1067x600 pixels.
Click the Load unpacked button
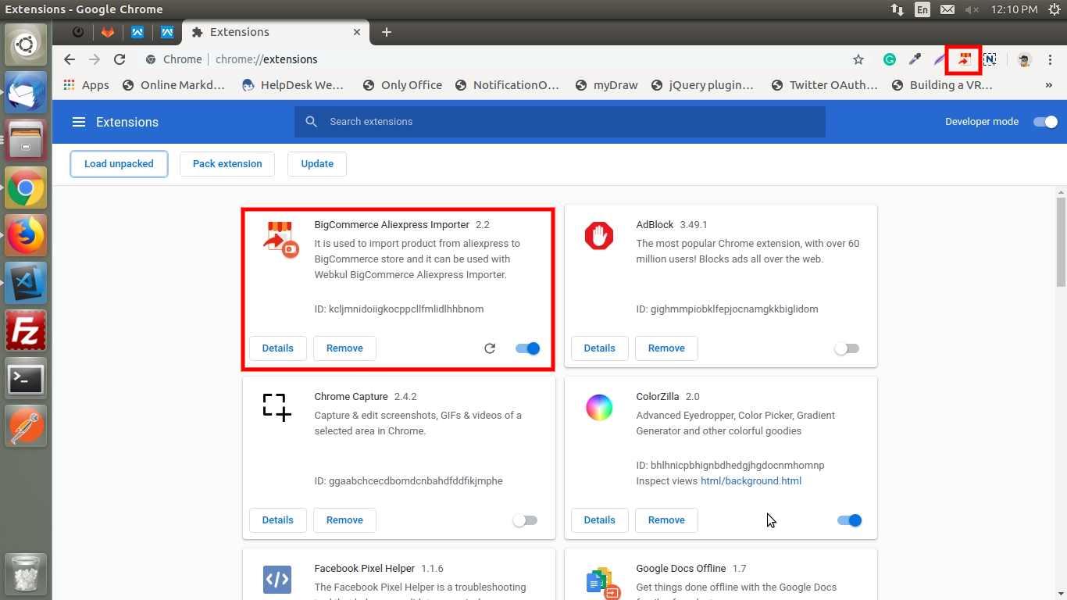point(119,164)
